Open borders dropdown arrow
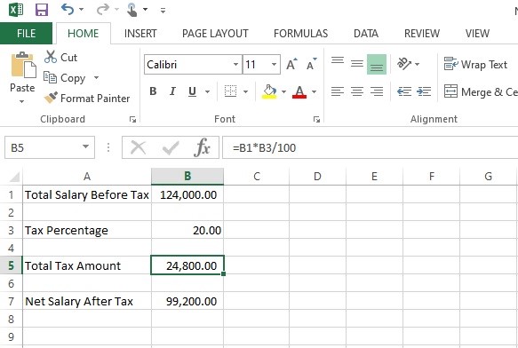 tap(245, 91)
